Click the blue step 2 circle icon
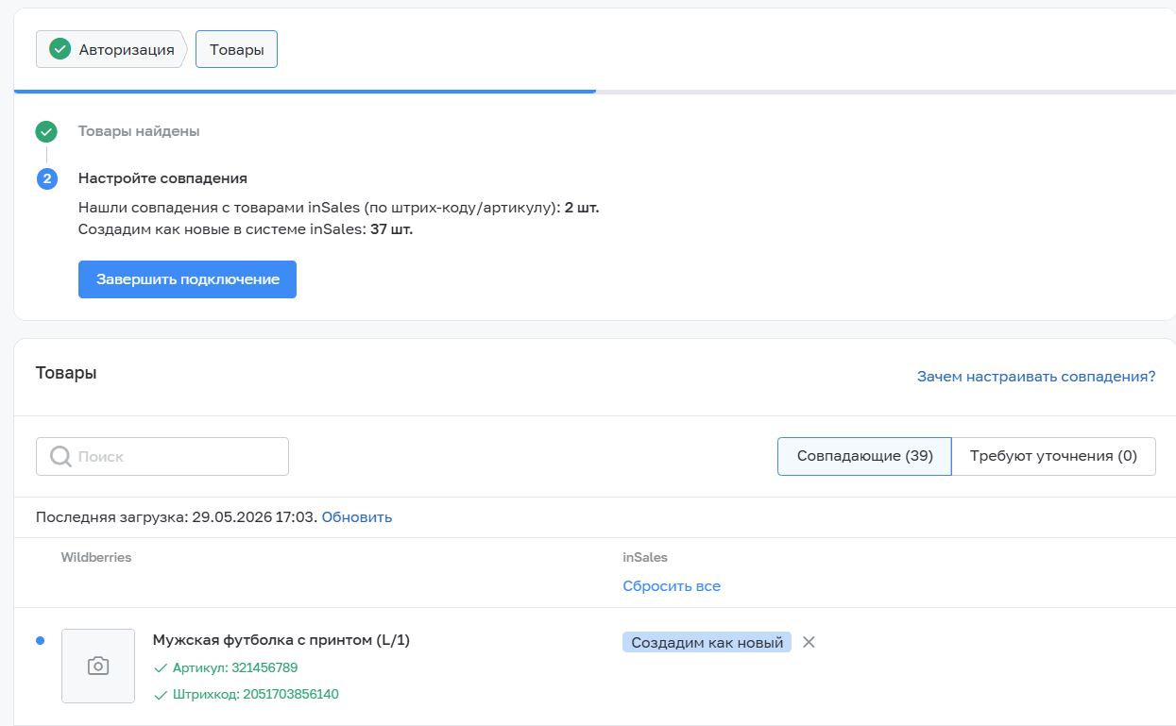The width and height of the screenshot is (1176, 726). point(46,178)
